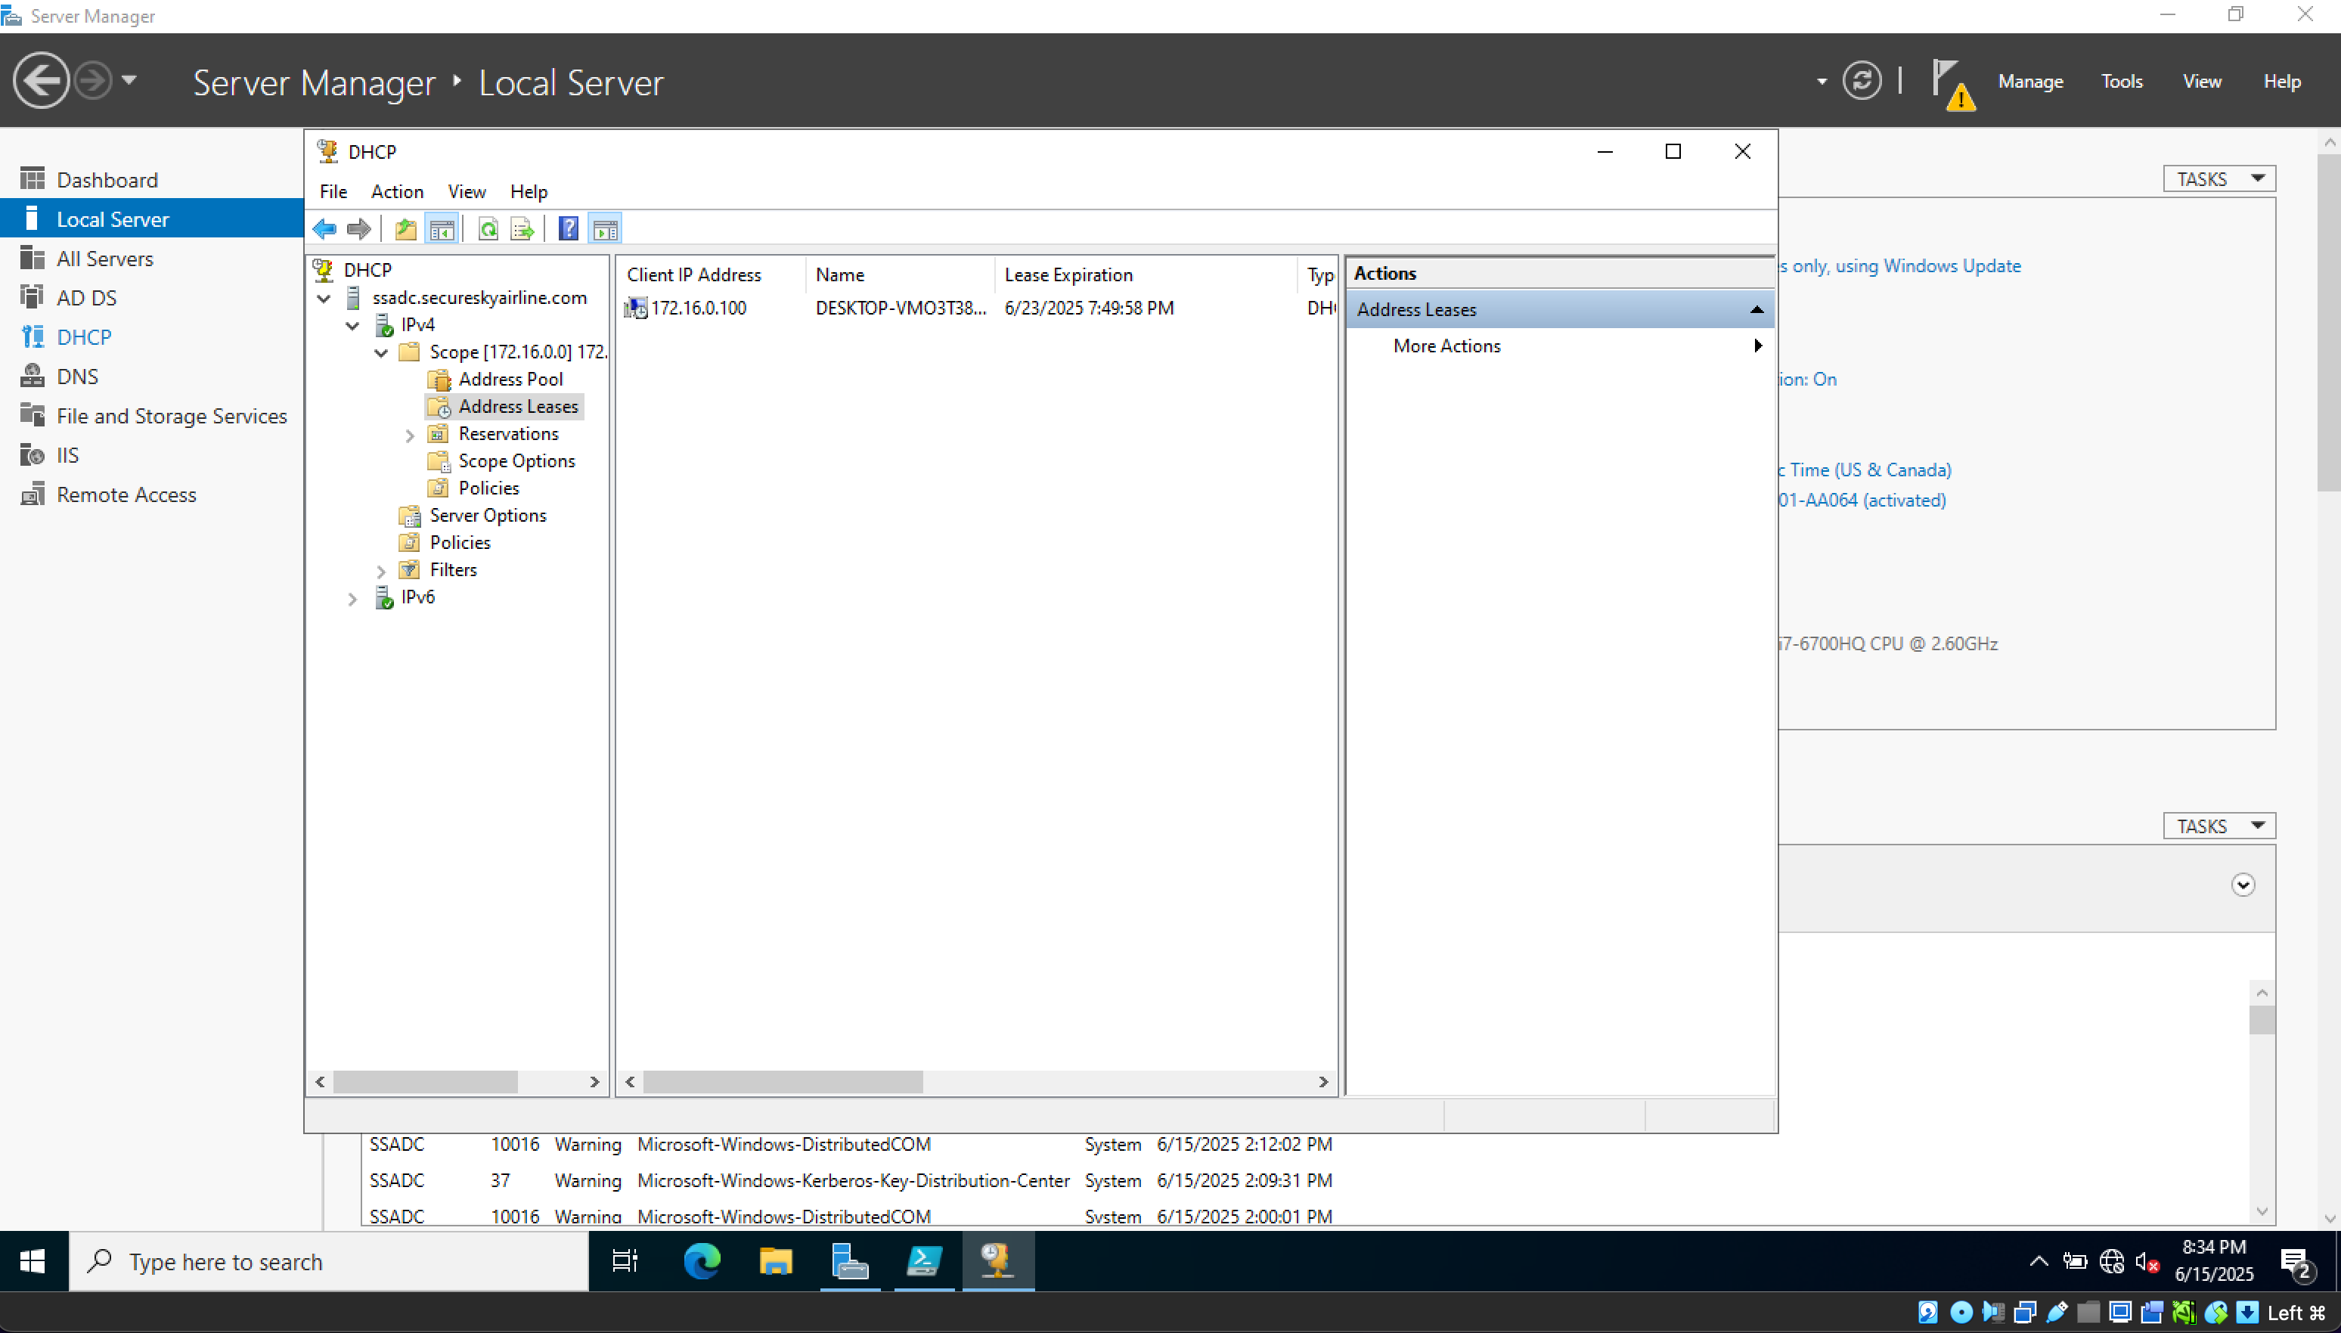The image size is (2341, 1333).
Task: Toggle the Action pane toolbar icon
Action: [x=605, y=229]
